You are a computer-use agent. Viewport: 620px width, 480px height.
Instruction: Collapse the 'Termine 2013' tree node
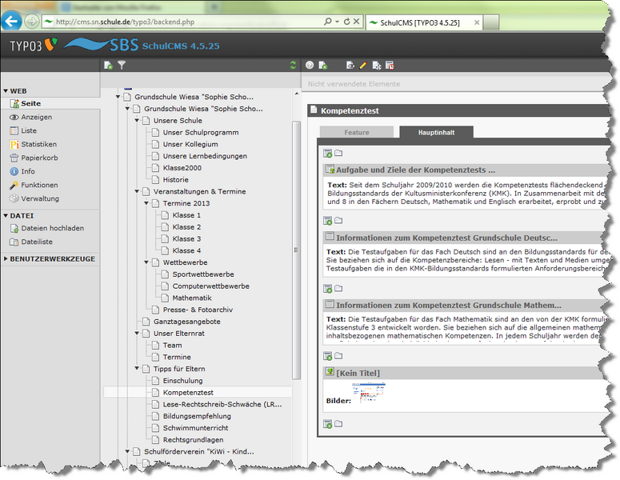coord(146,203)
